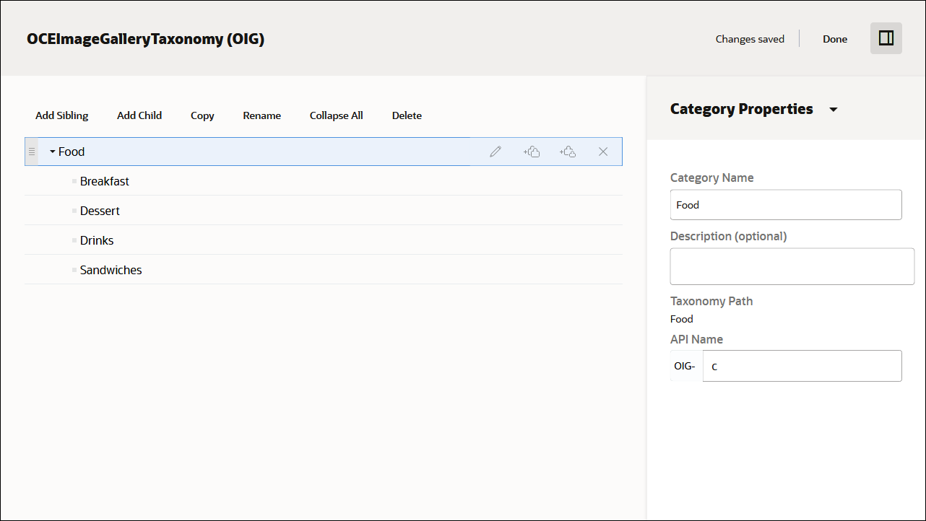Click the drag handle icon on the Food row
Image resolution: width=926 pixels, height=521 pixels.
32,152
